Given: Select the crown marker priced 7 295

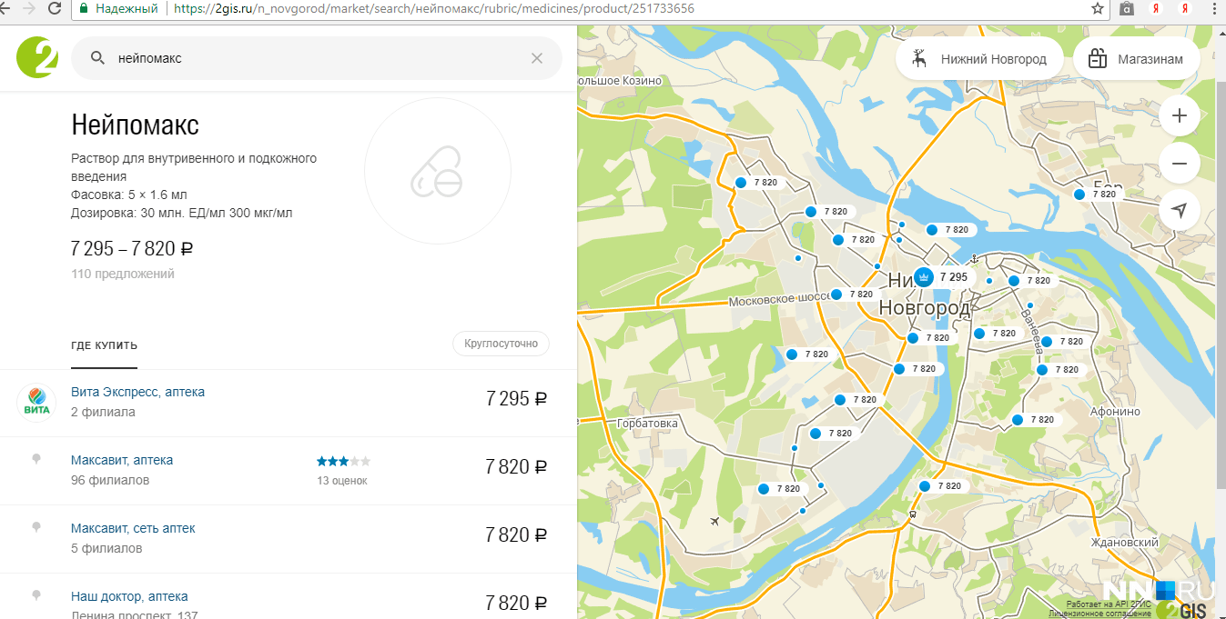Looking at the screenshot, I should pos(923,277).
